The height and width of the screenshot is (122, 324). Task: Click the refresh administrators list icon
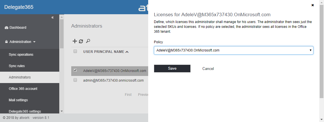(81, 41)
